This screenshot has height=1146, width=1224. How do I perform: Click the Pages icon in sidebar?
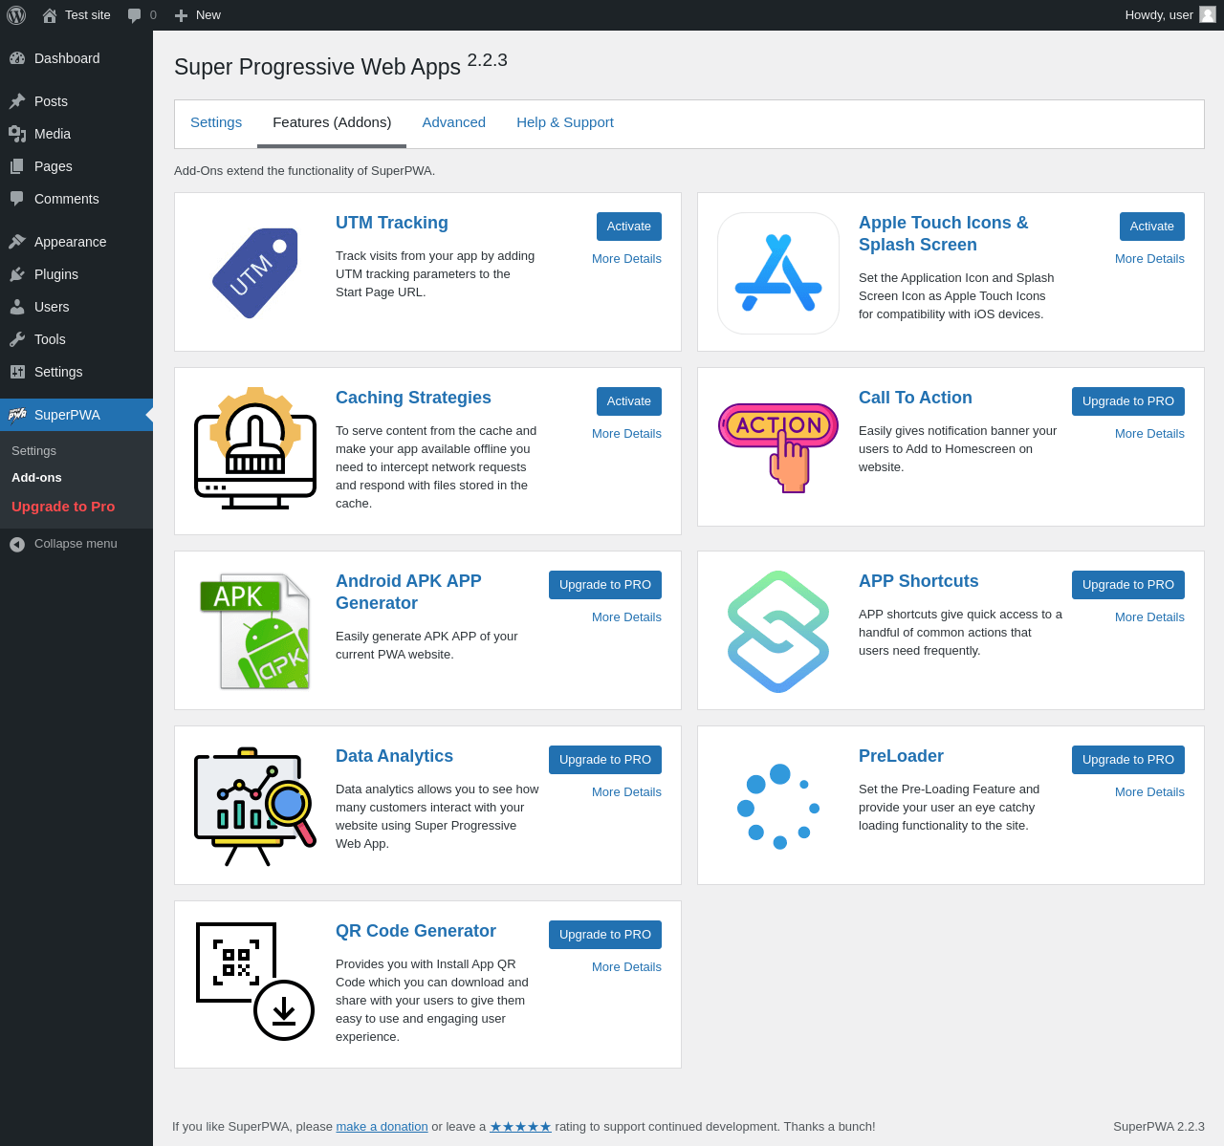pos(17,166)
